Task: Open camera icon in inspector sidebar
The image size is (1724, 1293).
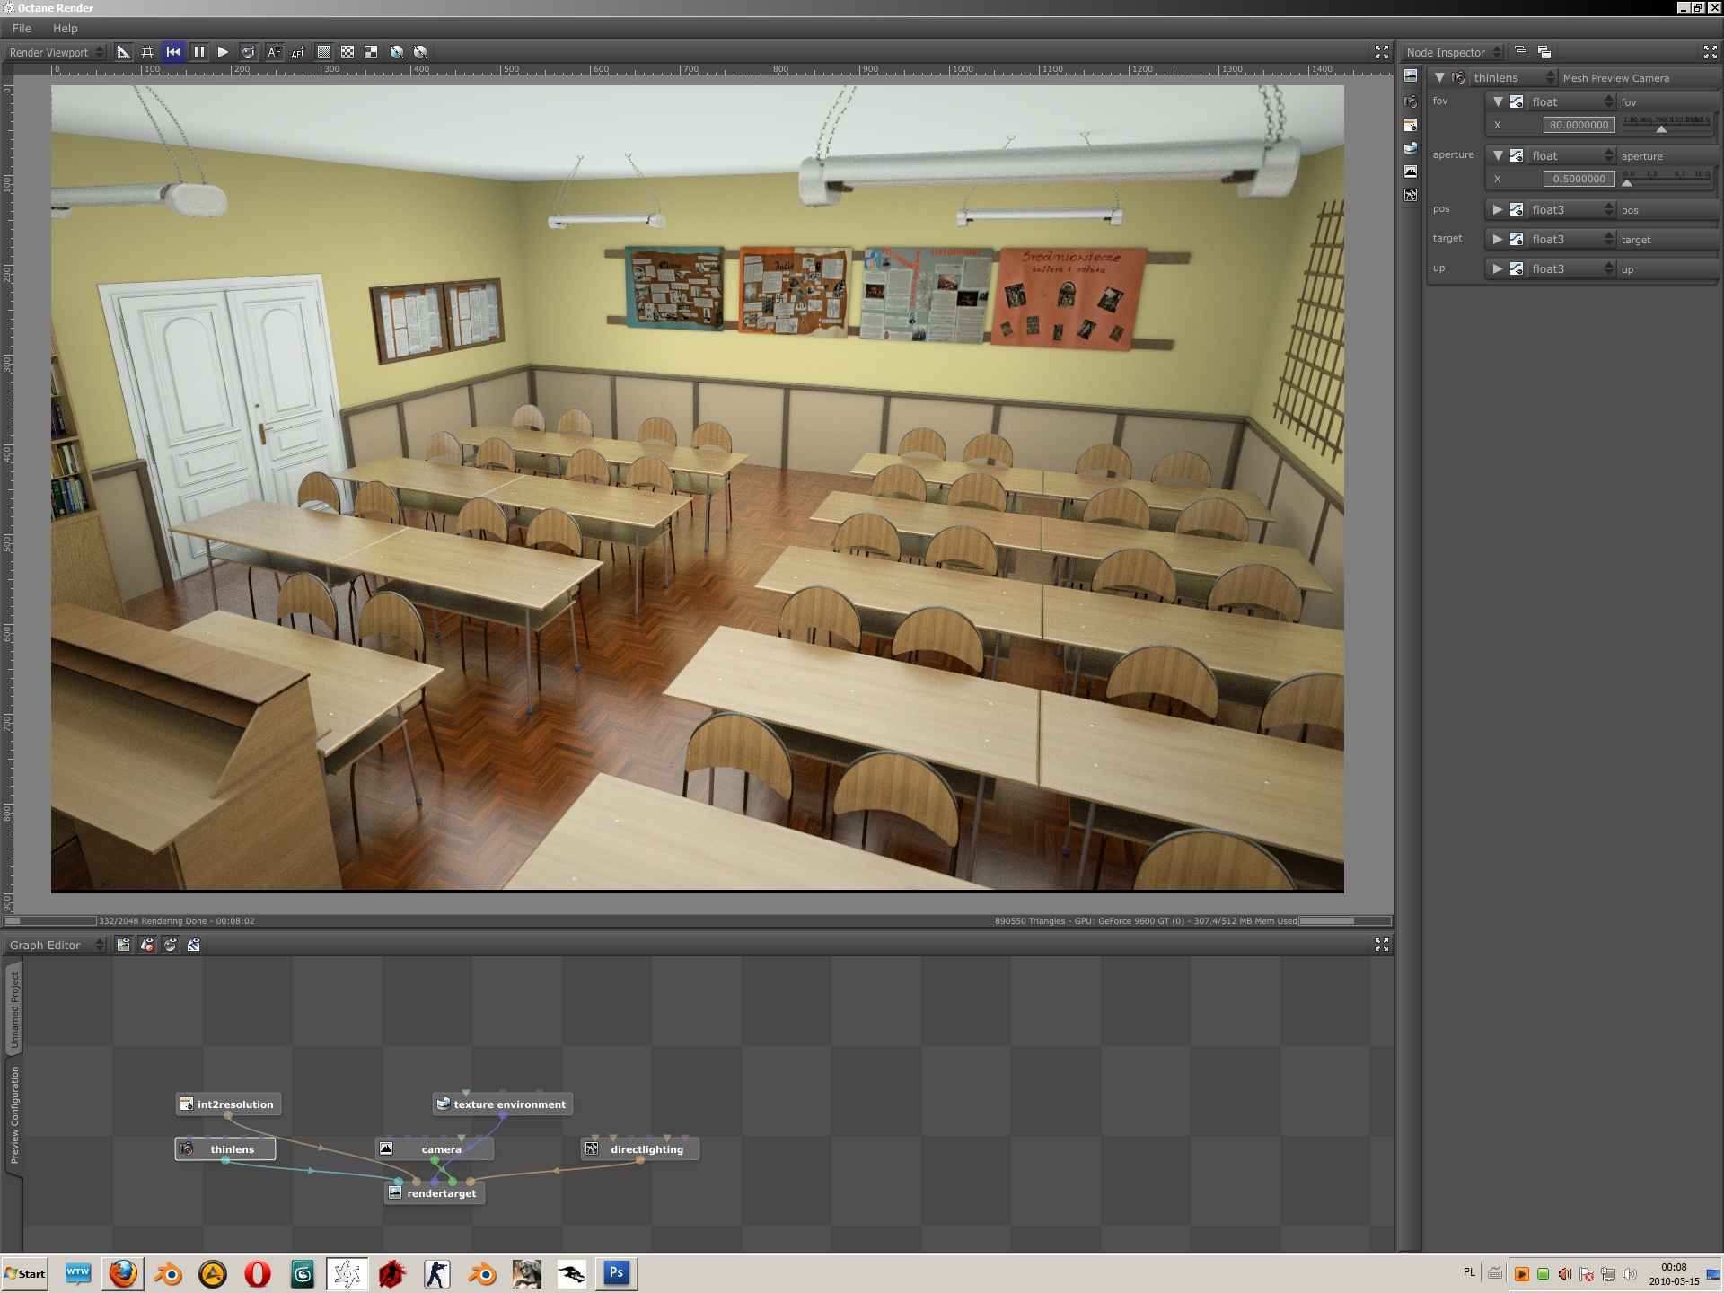Action: 1411,101
